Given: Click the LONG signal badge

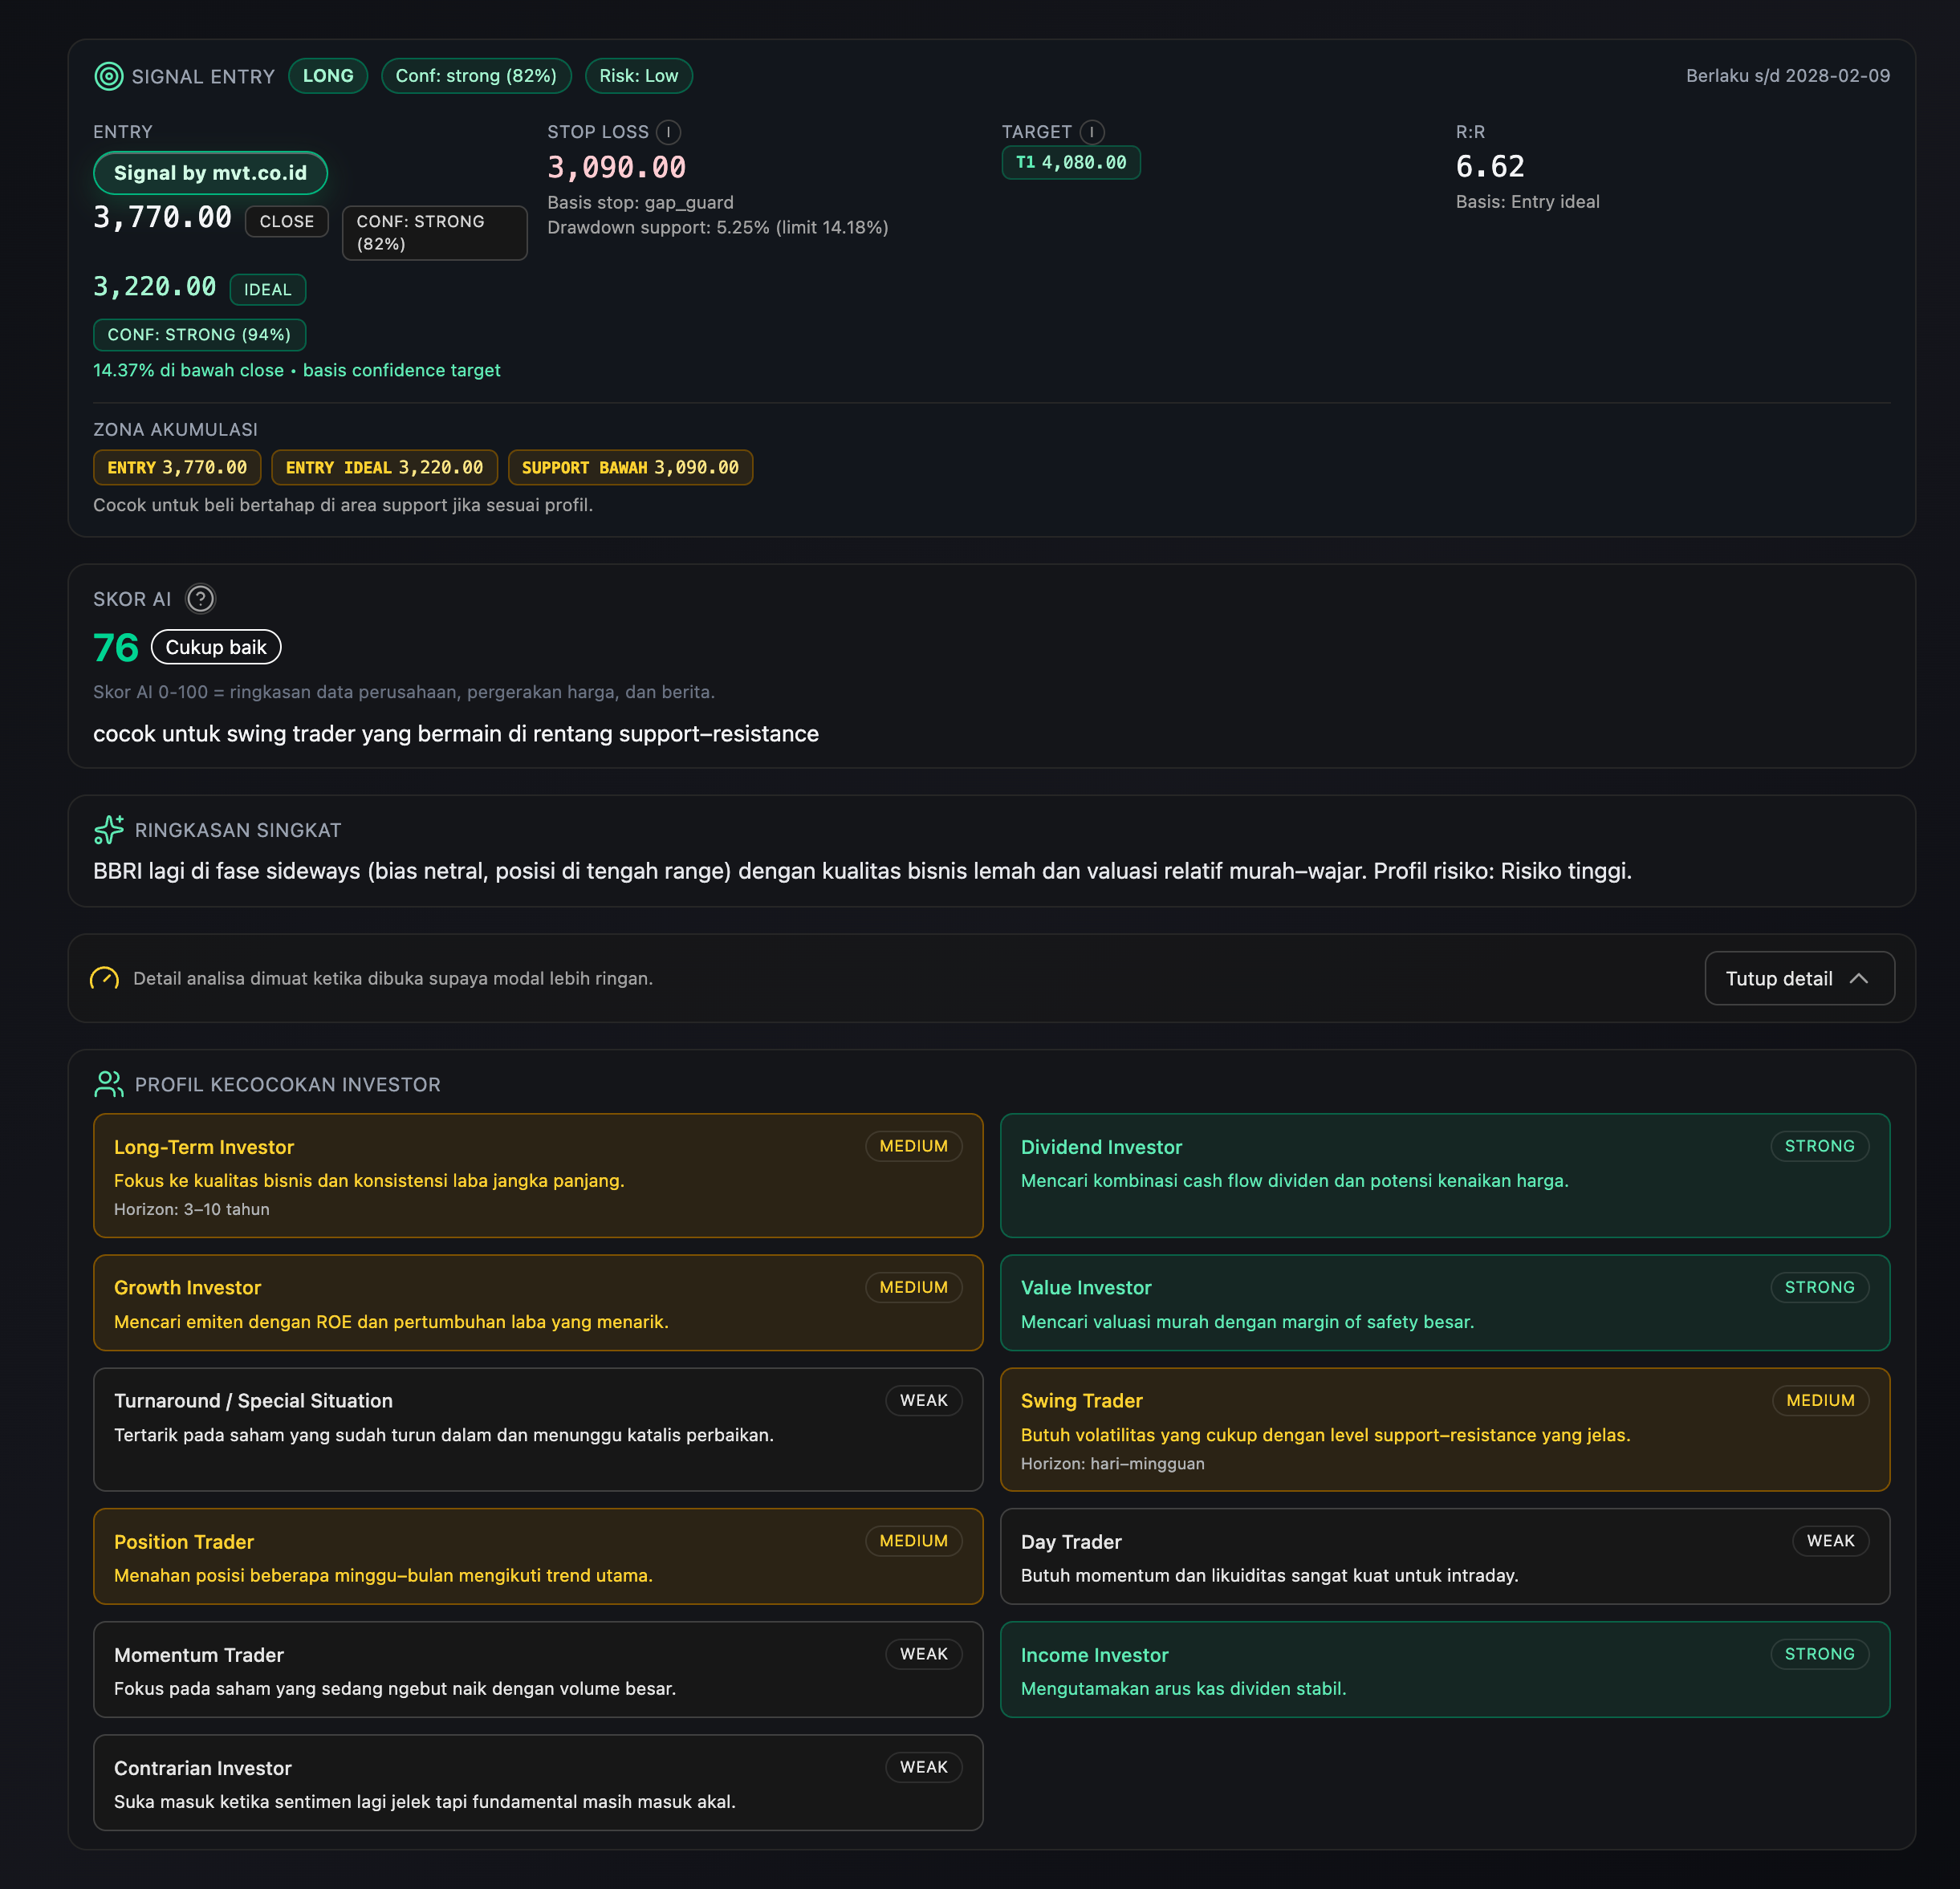Looking at the screenshot, I should pos(328,76).
